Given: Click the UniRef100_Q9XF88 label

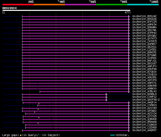Looking at the screenshot, I should [x=144, y=69].
